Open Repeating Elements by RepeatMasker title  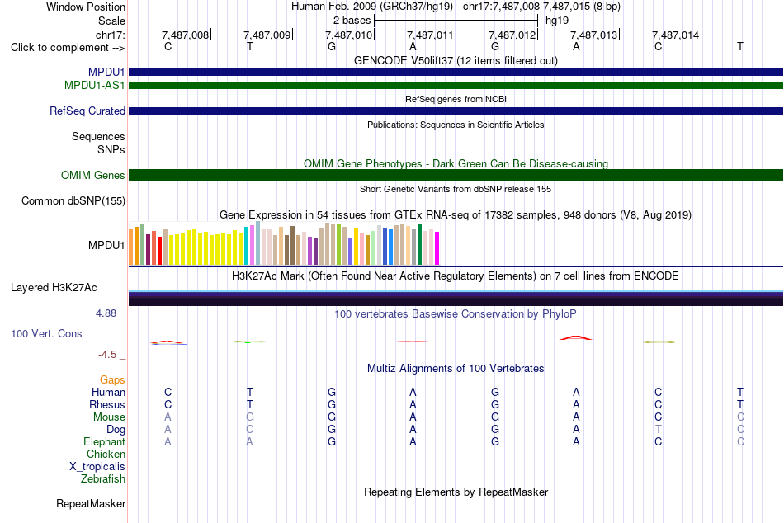pos(456,492)
